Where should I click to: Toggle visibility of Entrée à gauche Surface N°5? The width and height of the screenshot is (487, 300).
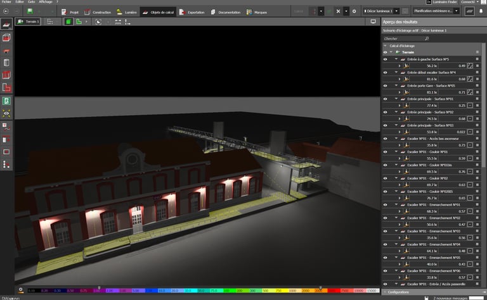(385, 59)
